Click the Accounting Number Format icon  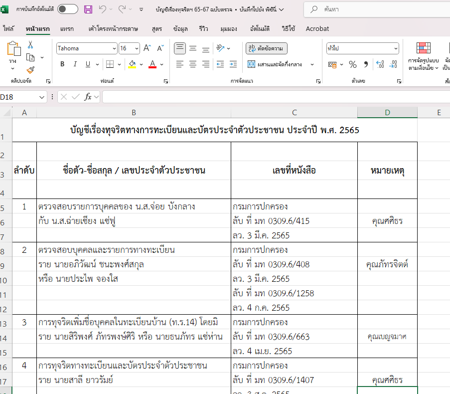pos(332,64)
